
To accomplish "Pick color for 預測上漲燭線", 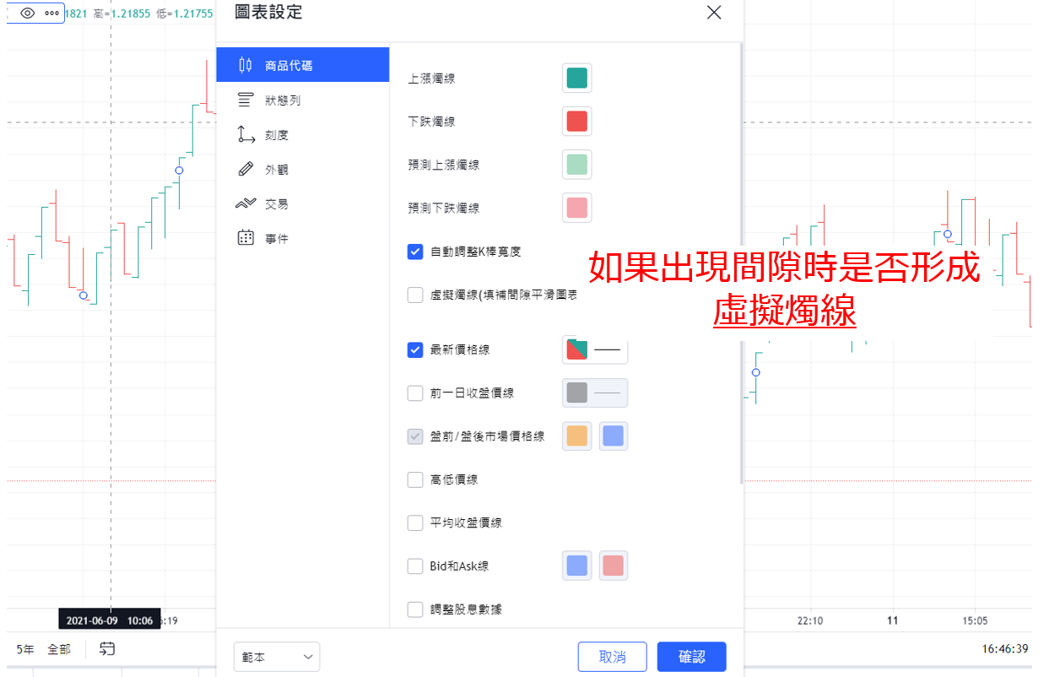I will tap(577, 165).
